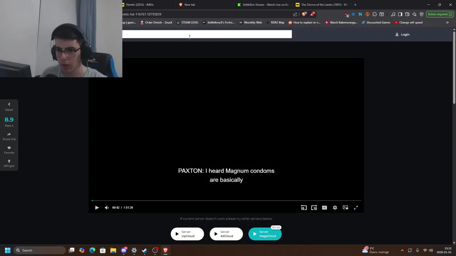Open Task View on taskbar
Image resolution: width=456 pixels, height=256 pixels.
pyautogui.click(x=72, y=250)
